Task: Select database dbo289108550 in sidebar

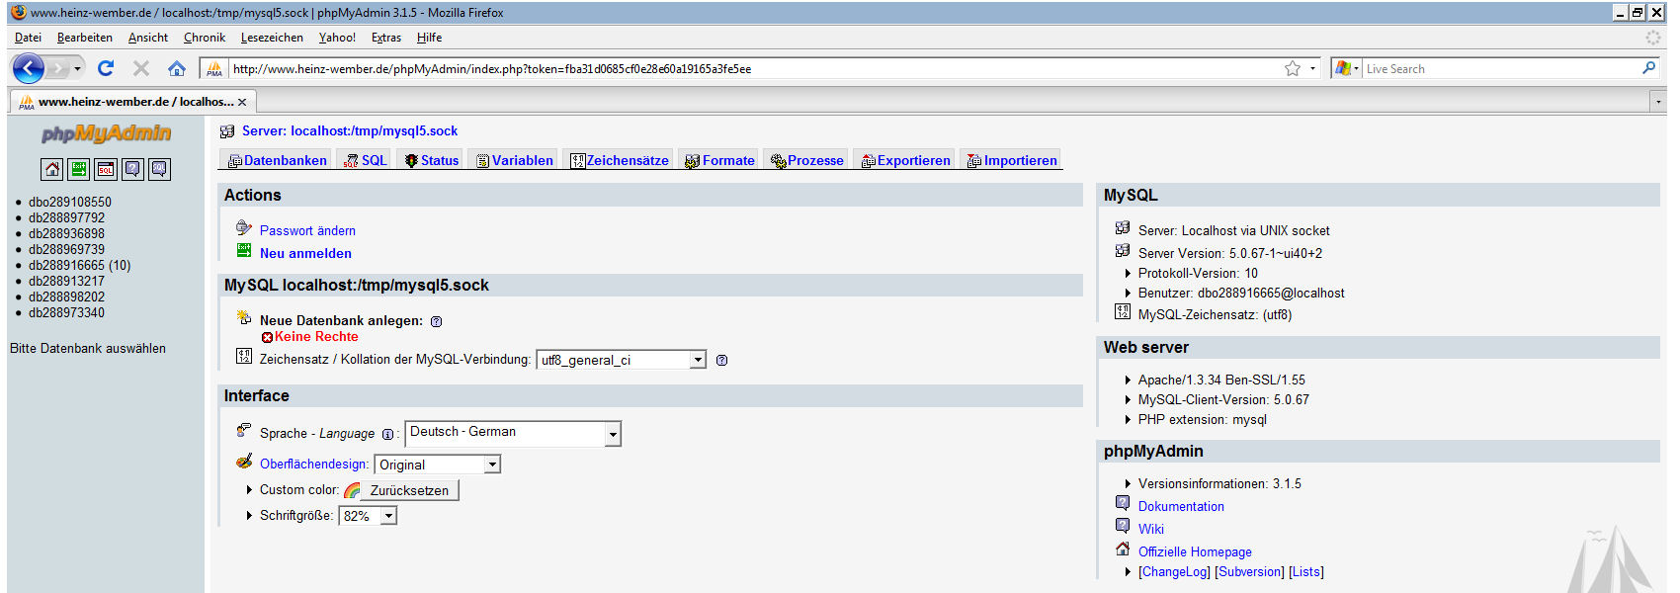Action: [70, 202]
